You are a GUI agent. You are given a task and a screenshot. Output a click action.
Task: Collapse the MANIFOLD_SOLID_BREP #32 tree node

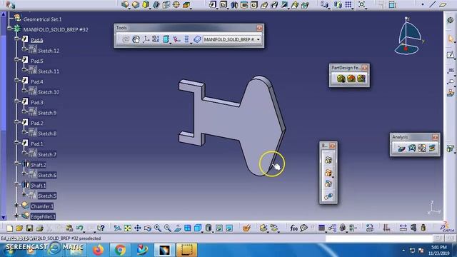10,29
